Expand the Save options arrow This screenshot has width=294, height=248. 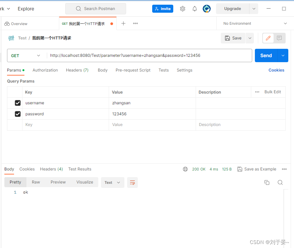(x=250, y=38)
